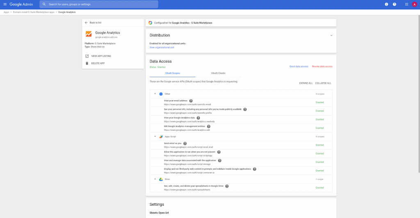Click the G Suite Marketplace configuration logo
Image resolution: width=420 pixels, height=218 pixels.
tap(150, 23)
